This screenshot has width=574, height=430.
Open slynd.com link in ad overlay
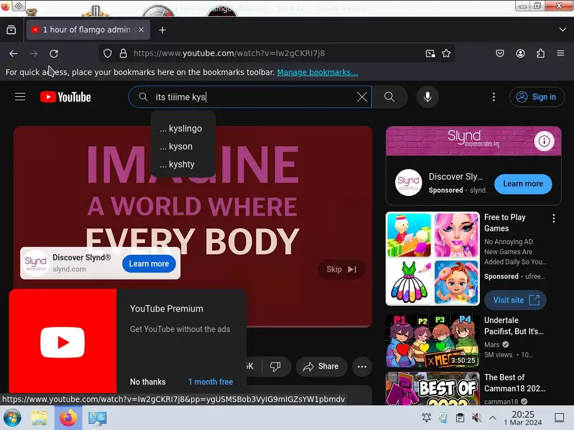[x=69, y=269]
